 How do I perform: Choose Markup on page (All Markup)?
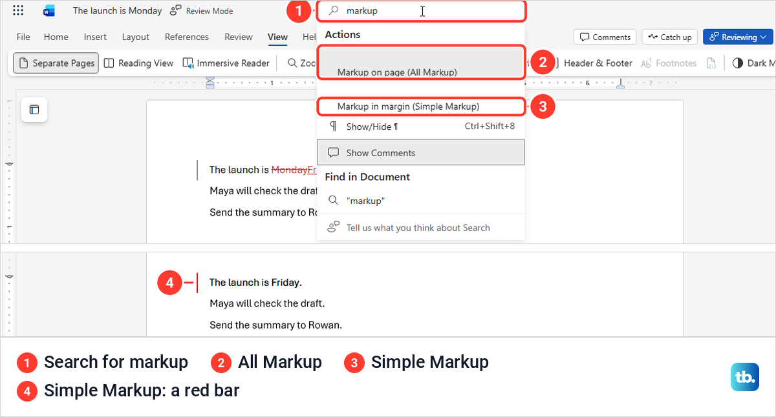click(421, 63)
